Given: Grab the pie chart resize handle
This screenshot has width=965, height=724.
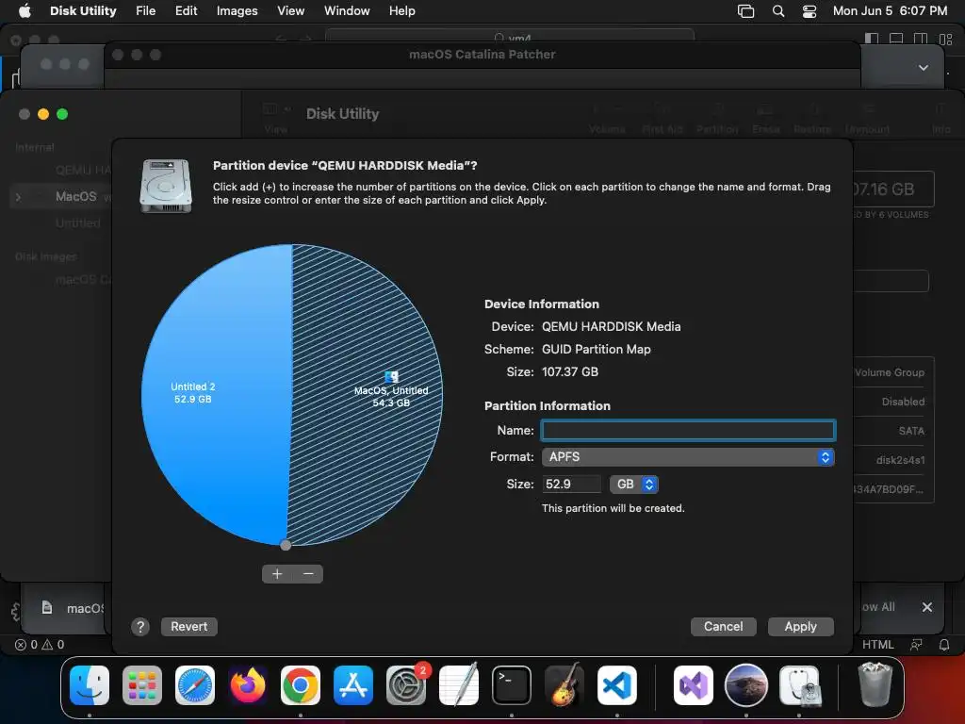Looking at the screenshot, I should pyautogui.click(x=285, y=545).
